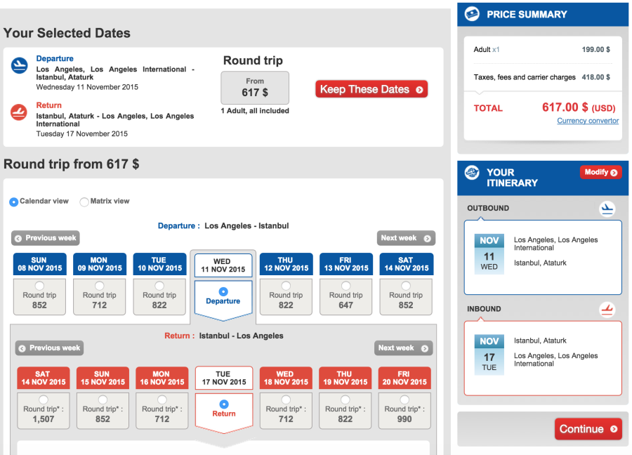Click the red return plane icon
632x455 pixels.
coord(19,112)
